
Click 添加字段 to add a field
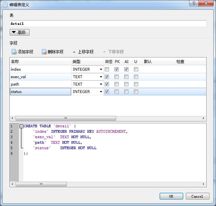click(23, 52)
